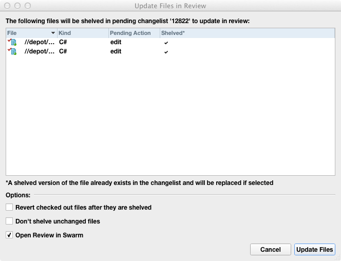
Task: Click the first row's edit pending action
Action: (x=116, y=42)
